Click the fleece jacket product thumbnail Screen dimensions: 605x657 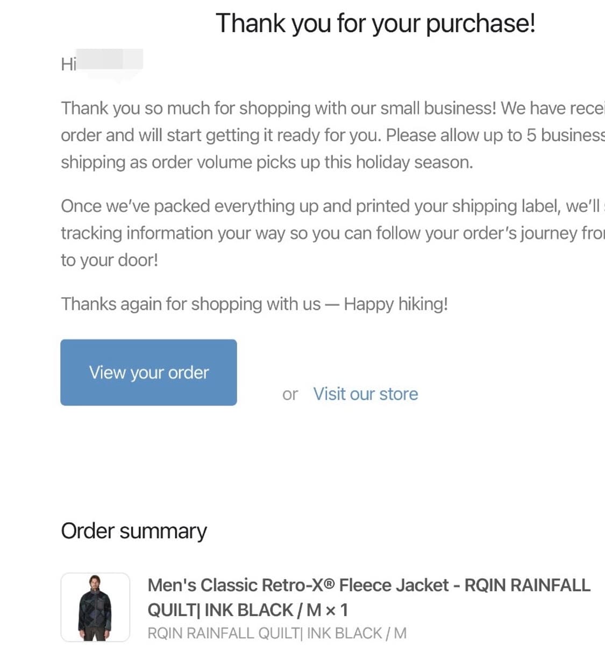click(x=95, y=607)
